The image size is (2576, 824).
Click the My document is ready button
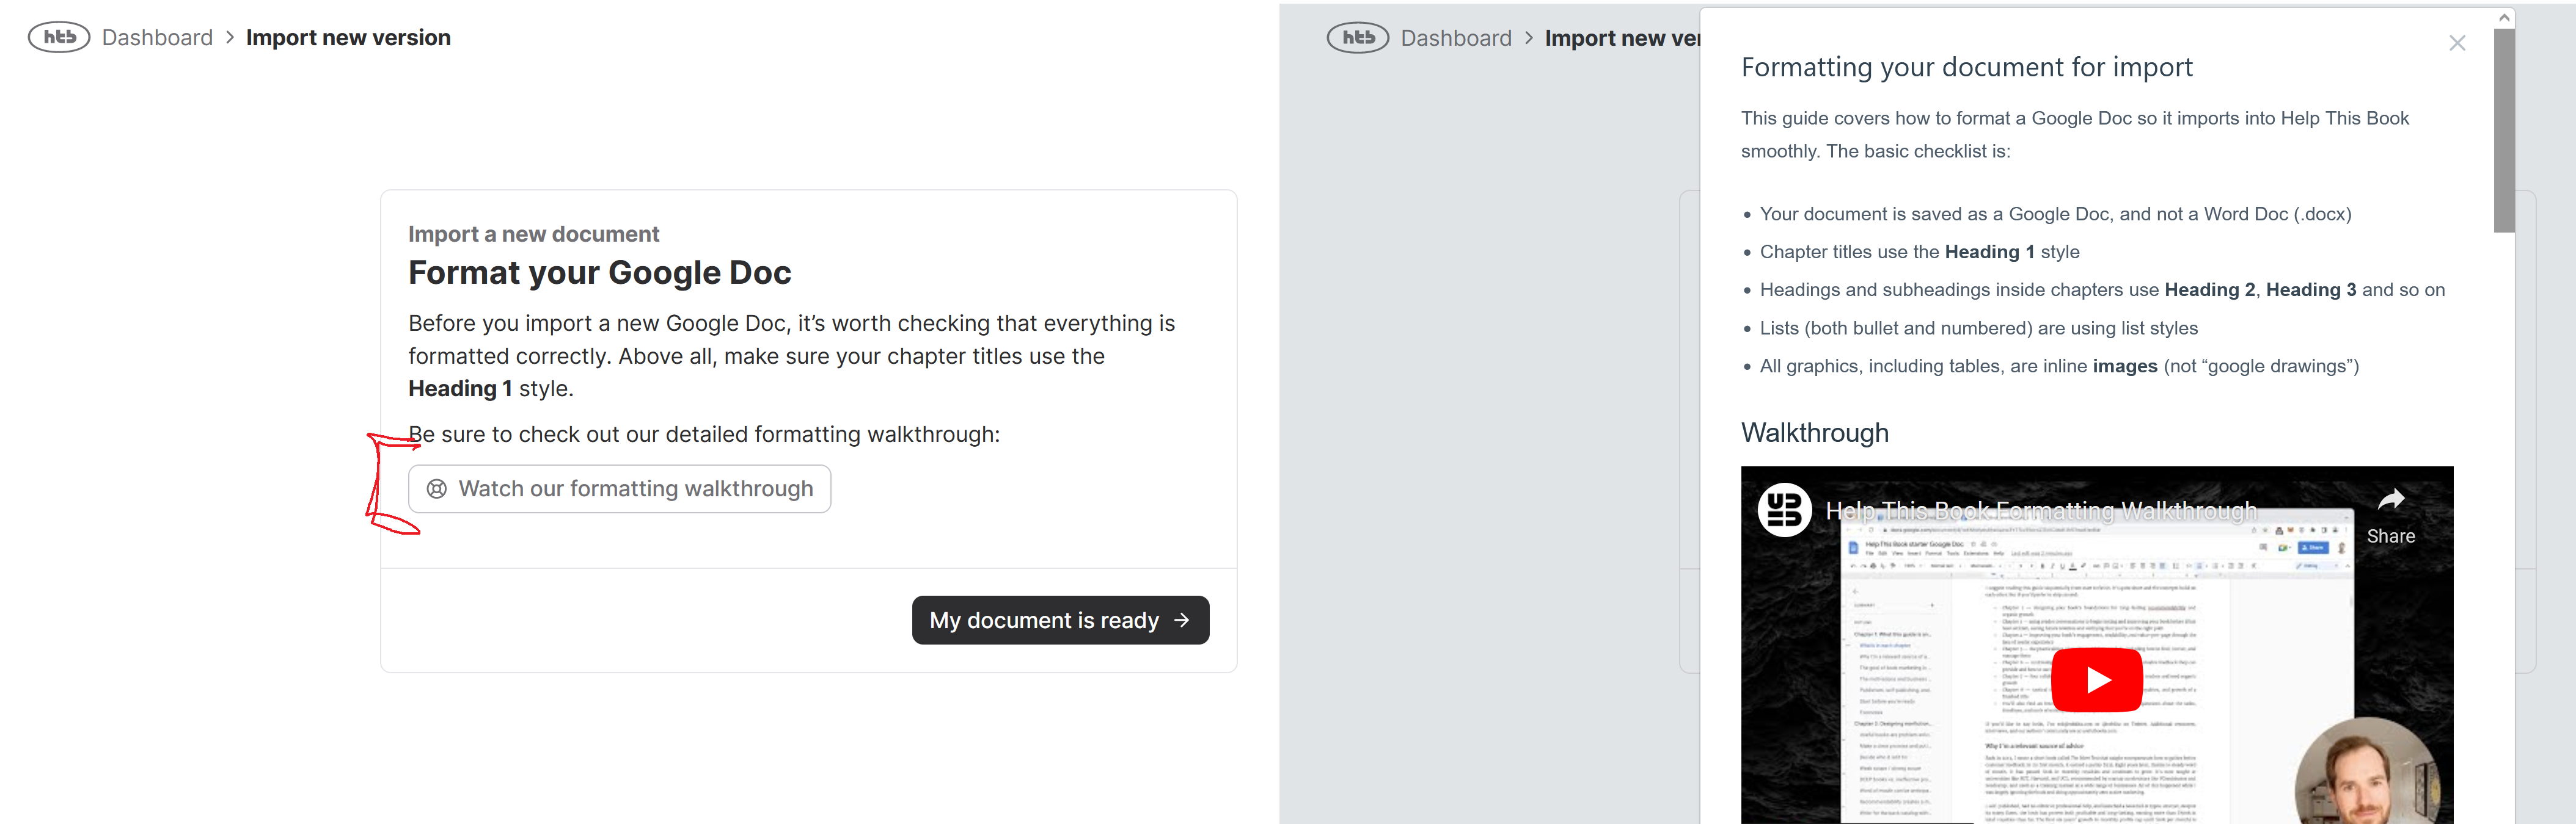coord(1060,620)
